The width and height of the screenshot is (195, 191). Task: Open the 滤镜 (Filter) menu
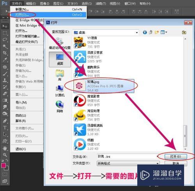click(101, 4)
